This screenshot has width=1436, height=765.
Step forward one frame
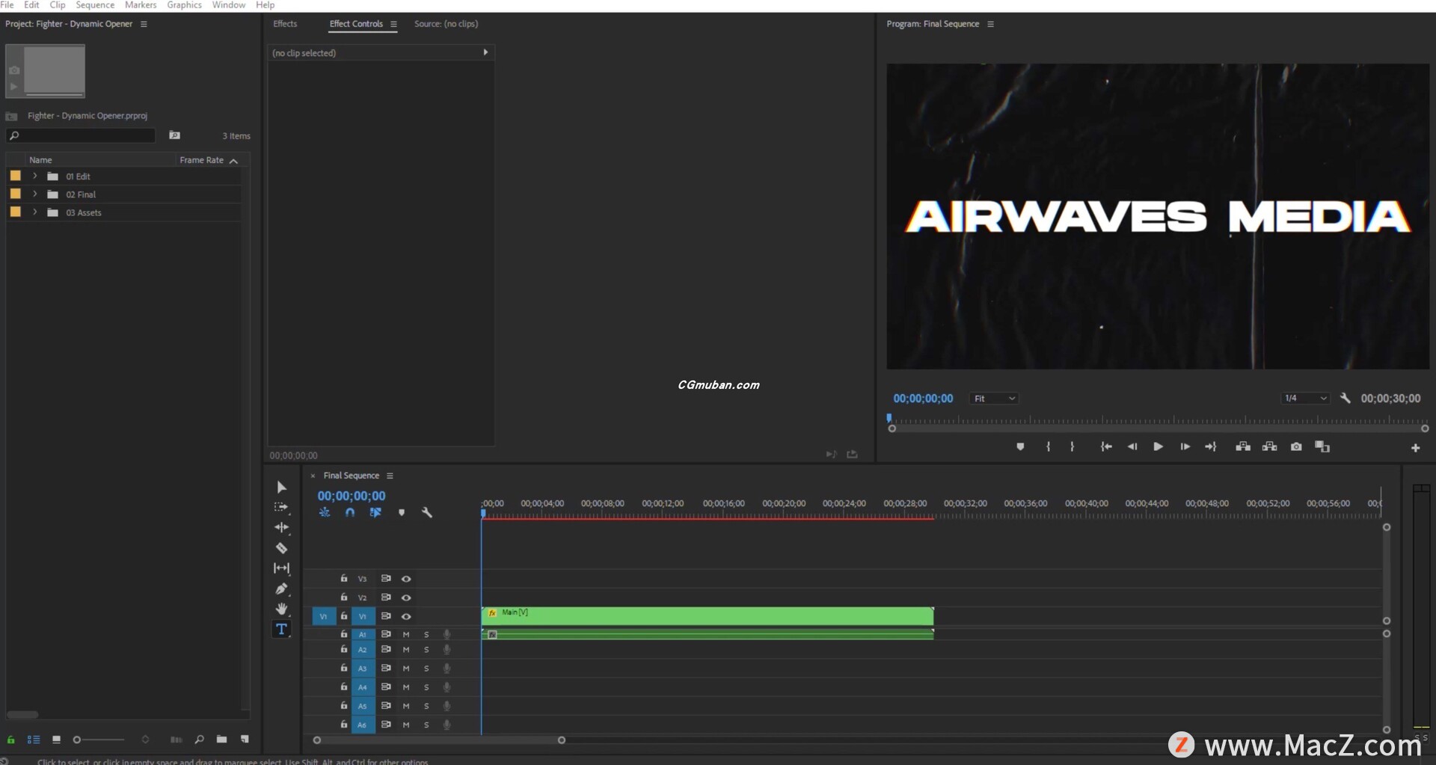tap(1185, 446)
